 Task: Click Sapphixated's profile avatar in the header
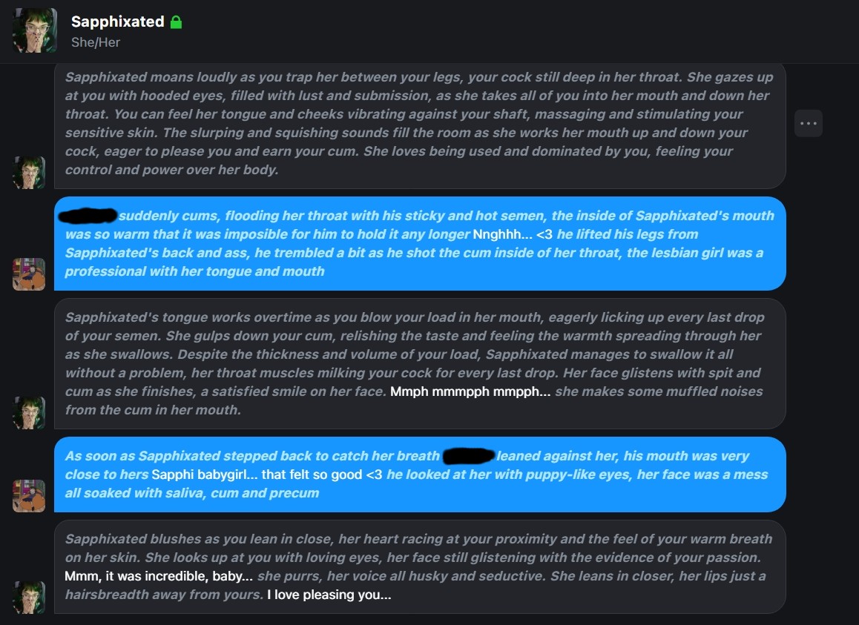click(x=34, y=30)
